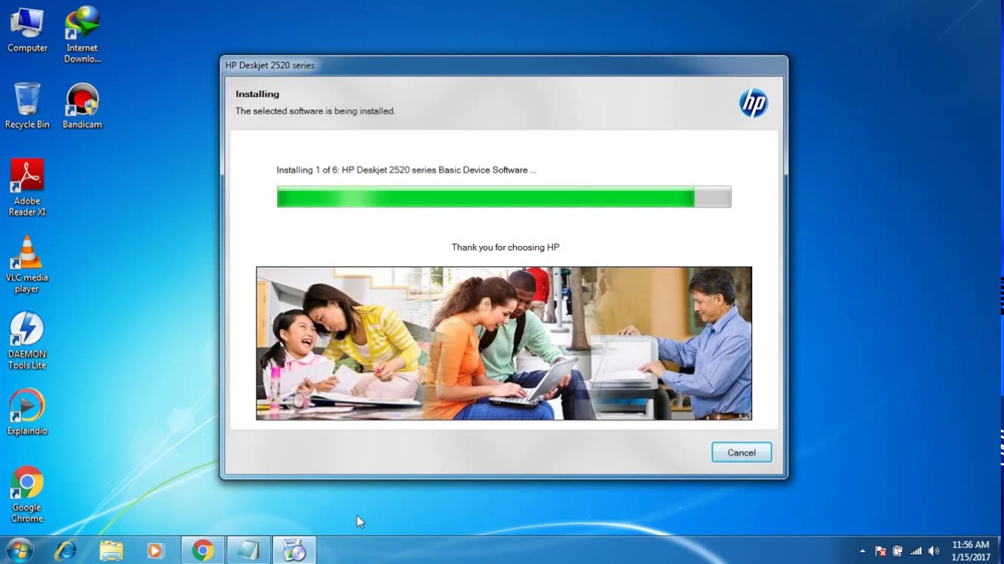Click "The selected software is being installed" text
Viewport: 1004px width, 564px height.
pos(315,111)
